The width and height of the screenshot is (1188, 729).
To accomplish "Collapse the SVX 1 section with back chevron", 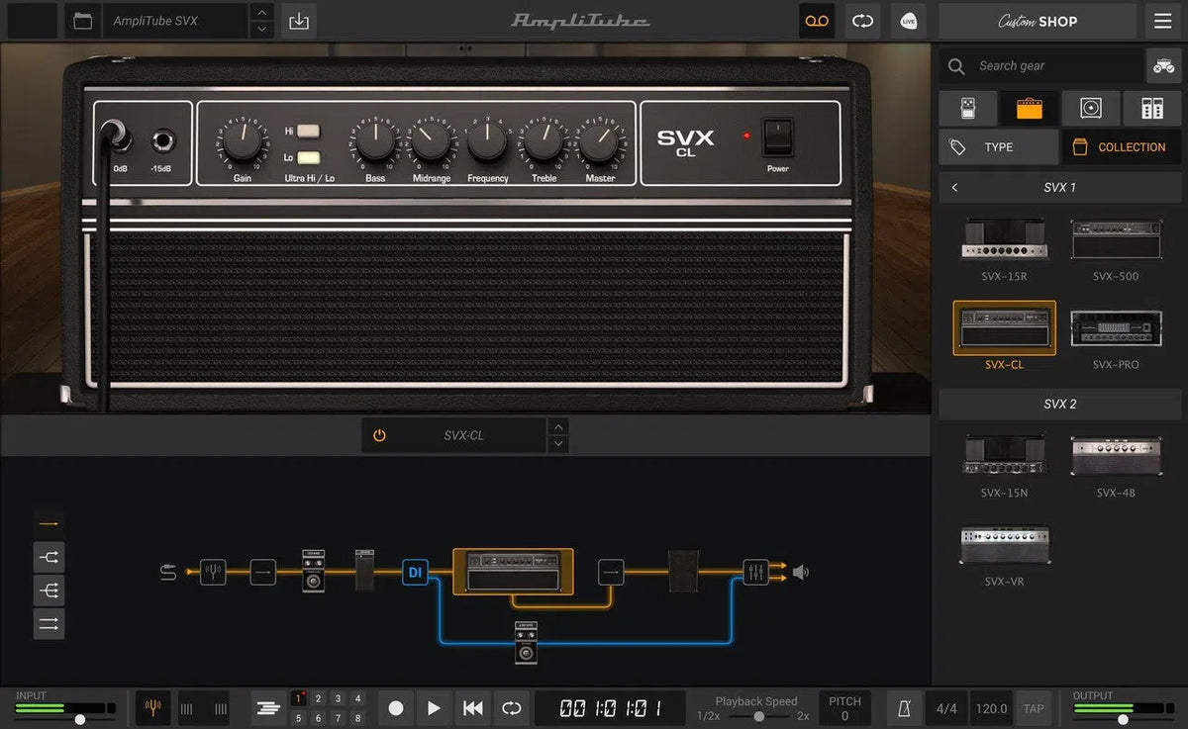I will (956, 187).
